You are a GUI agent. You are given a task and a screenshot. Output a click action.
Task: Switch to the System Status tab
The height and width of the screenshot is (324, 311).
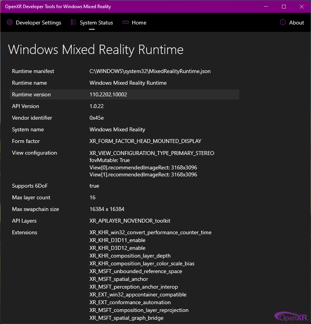92,23
